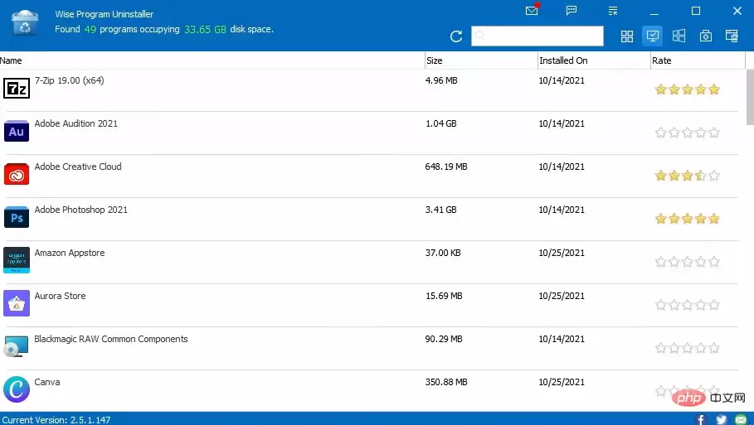Click the 90.29 MB size cell

tap(444, 339)
